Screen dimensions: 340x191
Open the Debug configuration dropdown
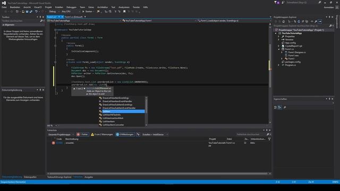coord(54,12)
